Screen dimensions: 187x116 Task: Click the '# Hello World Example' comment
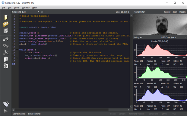[34, 16]
